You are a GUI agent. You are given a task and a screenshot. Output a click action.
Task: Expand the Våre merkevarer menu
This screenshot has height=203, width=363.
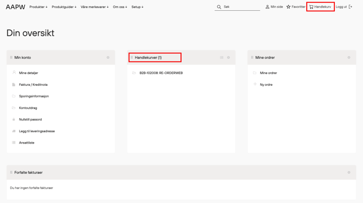(94, 7)
